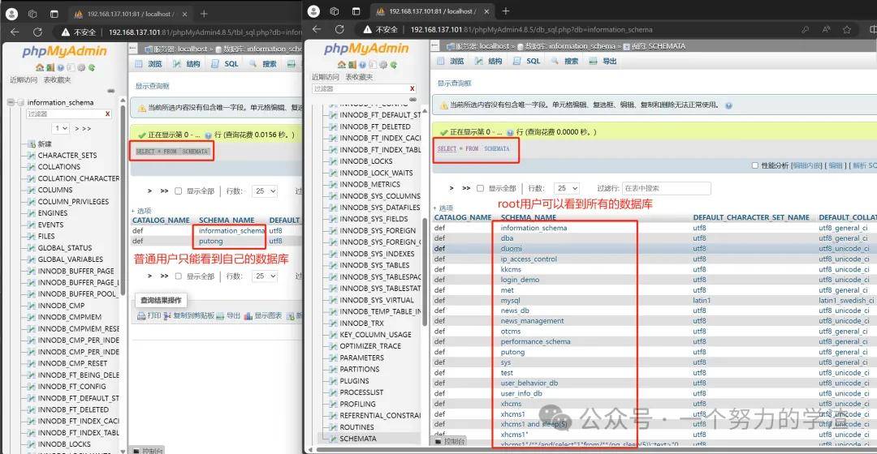Open new tab in left browser window
Viewport: 877px width, 454px height.
(x=204, y=14)
